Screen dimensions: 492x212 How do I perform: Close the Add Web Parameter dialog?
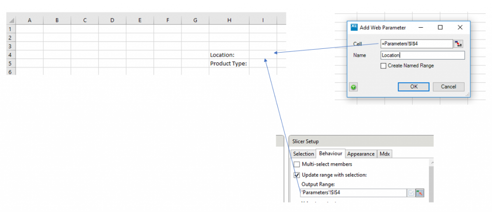pos(460,28)
